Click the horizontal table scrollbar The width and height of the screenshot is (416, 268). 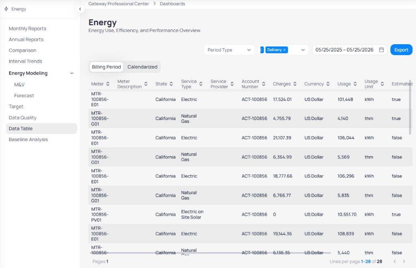point(211,253)
